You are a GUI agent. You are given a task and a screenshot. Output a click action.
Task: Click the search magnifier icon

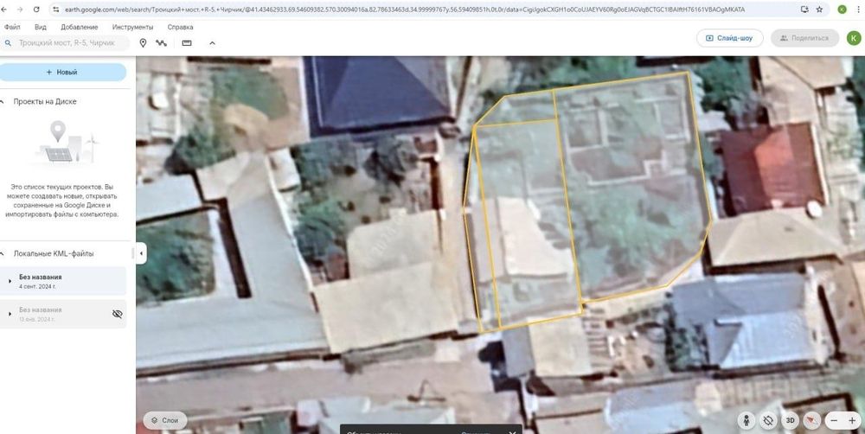8,43
